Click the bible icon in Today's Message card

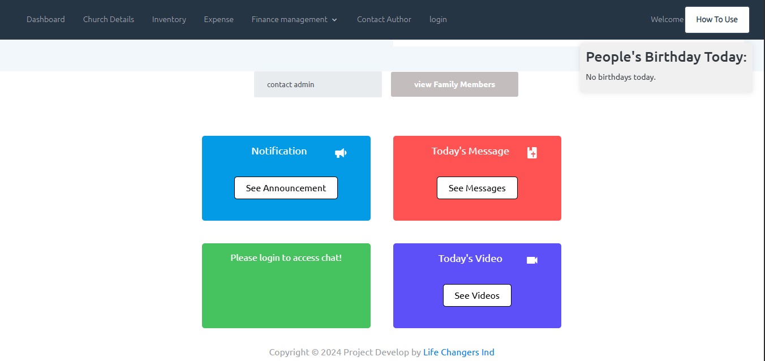click(532, 153)
